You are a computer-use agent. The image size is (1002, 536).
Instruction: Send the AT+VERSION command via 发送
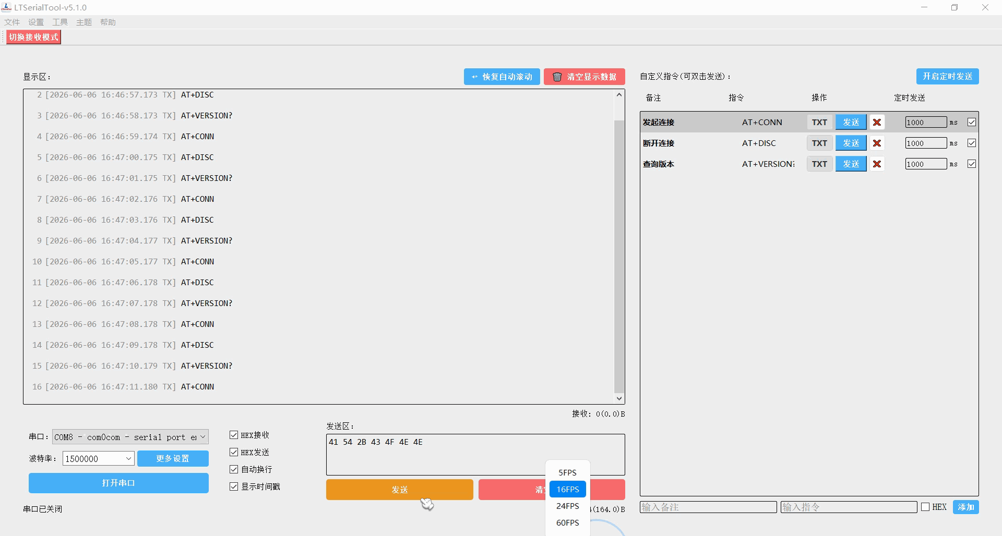click(x=851, y=164)
